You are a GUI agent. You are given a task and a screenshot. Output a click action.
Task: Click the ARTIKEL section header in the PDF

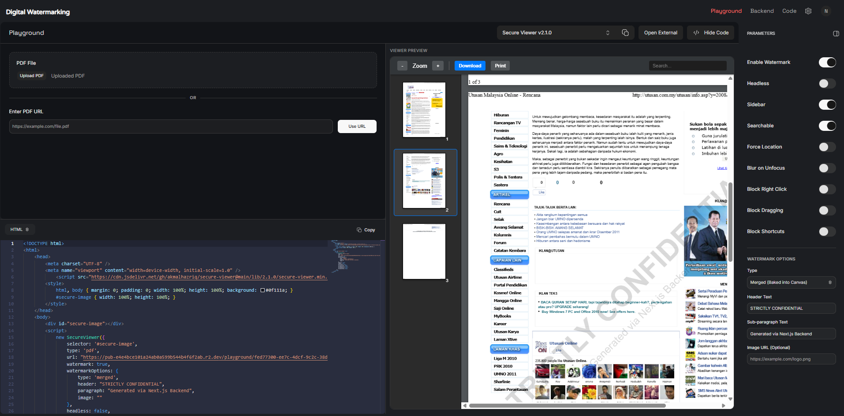(509, 194)
